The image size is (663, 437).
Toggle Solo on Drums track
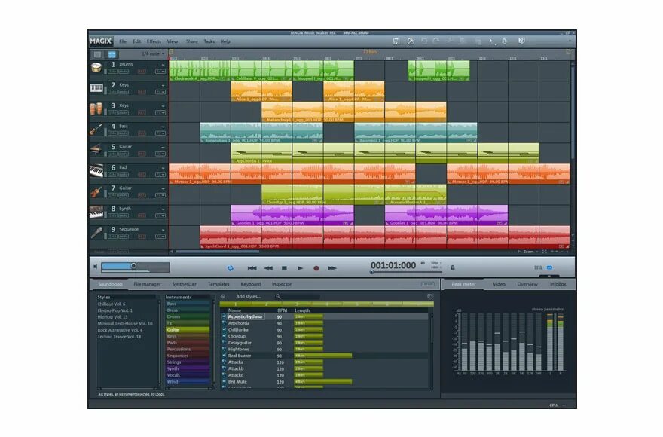click(x=112, y=72)
